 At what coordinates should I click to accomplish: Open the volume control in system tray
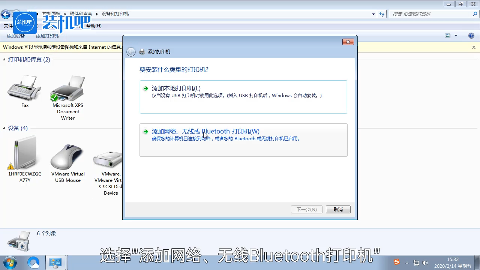pyautogui.click(x=426, y=263)
